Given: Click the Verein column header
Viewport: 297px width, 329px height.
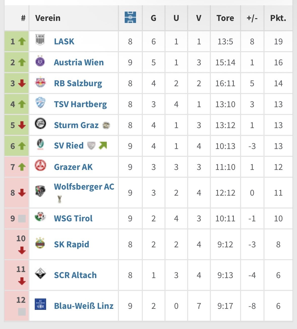Looking at the screenshot, I should [48, 18].
